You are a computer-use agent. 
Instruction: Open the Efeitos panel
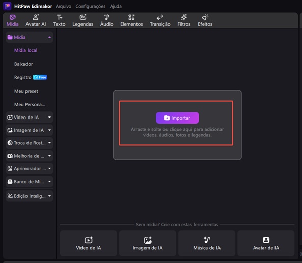[x=205, y=20]
